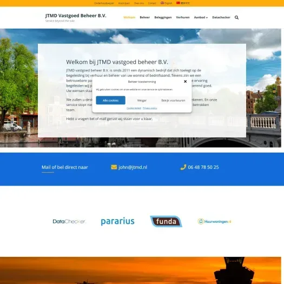Screen dimensions: 284x284
Task: Click the phone handset icon
Action: tap(183, 167)
